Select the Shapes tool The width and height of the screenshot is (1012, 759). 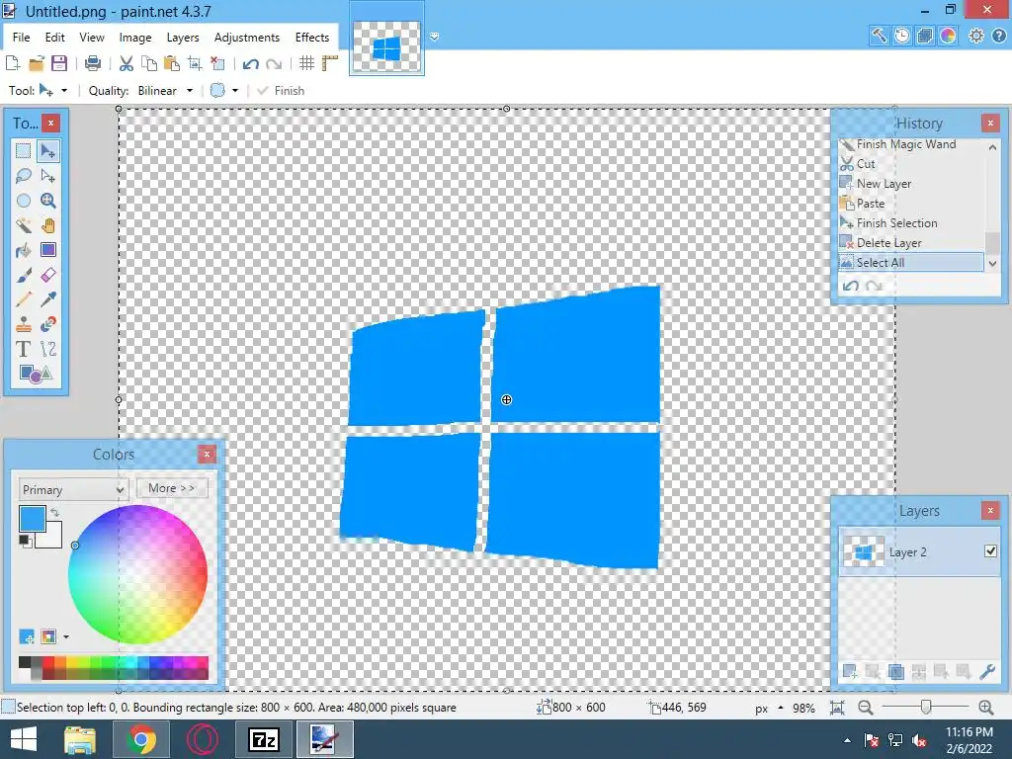(x=36, y=374)
